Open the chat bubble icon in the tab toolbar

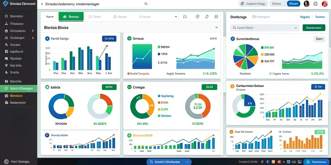tap(216, 17)
